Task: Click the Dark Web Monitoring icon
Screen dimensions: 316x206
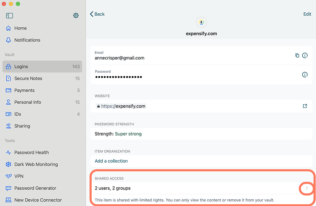Action: click(8, 164)
